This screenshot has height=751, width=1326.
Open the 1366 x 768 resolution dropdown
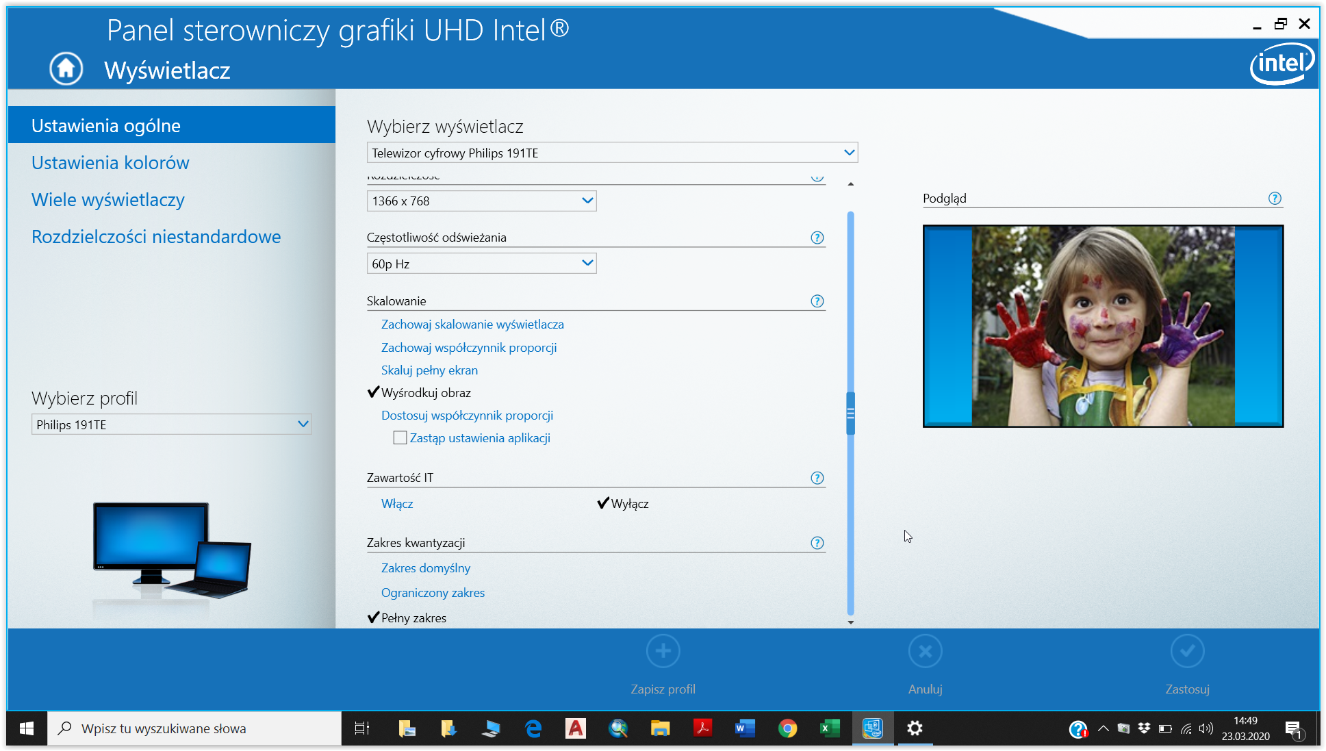482,201
